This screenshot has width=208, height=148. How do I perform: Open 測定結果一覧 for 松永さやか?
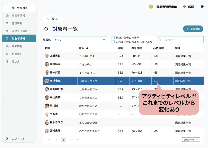(183, 123)
